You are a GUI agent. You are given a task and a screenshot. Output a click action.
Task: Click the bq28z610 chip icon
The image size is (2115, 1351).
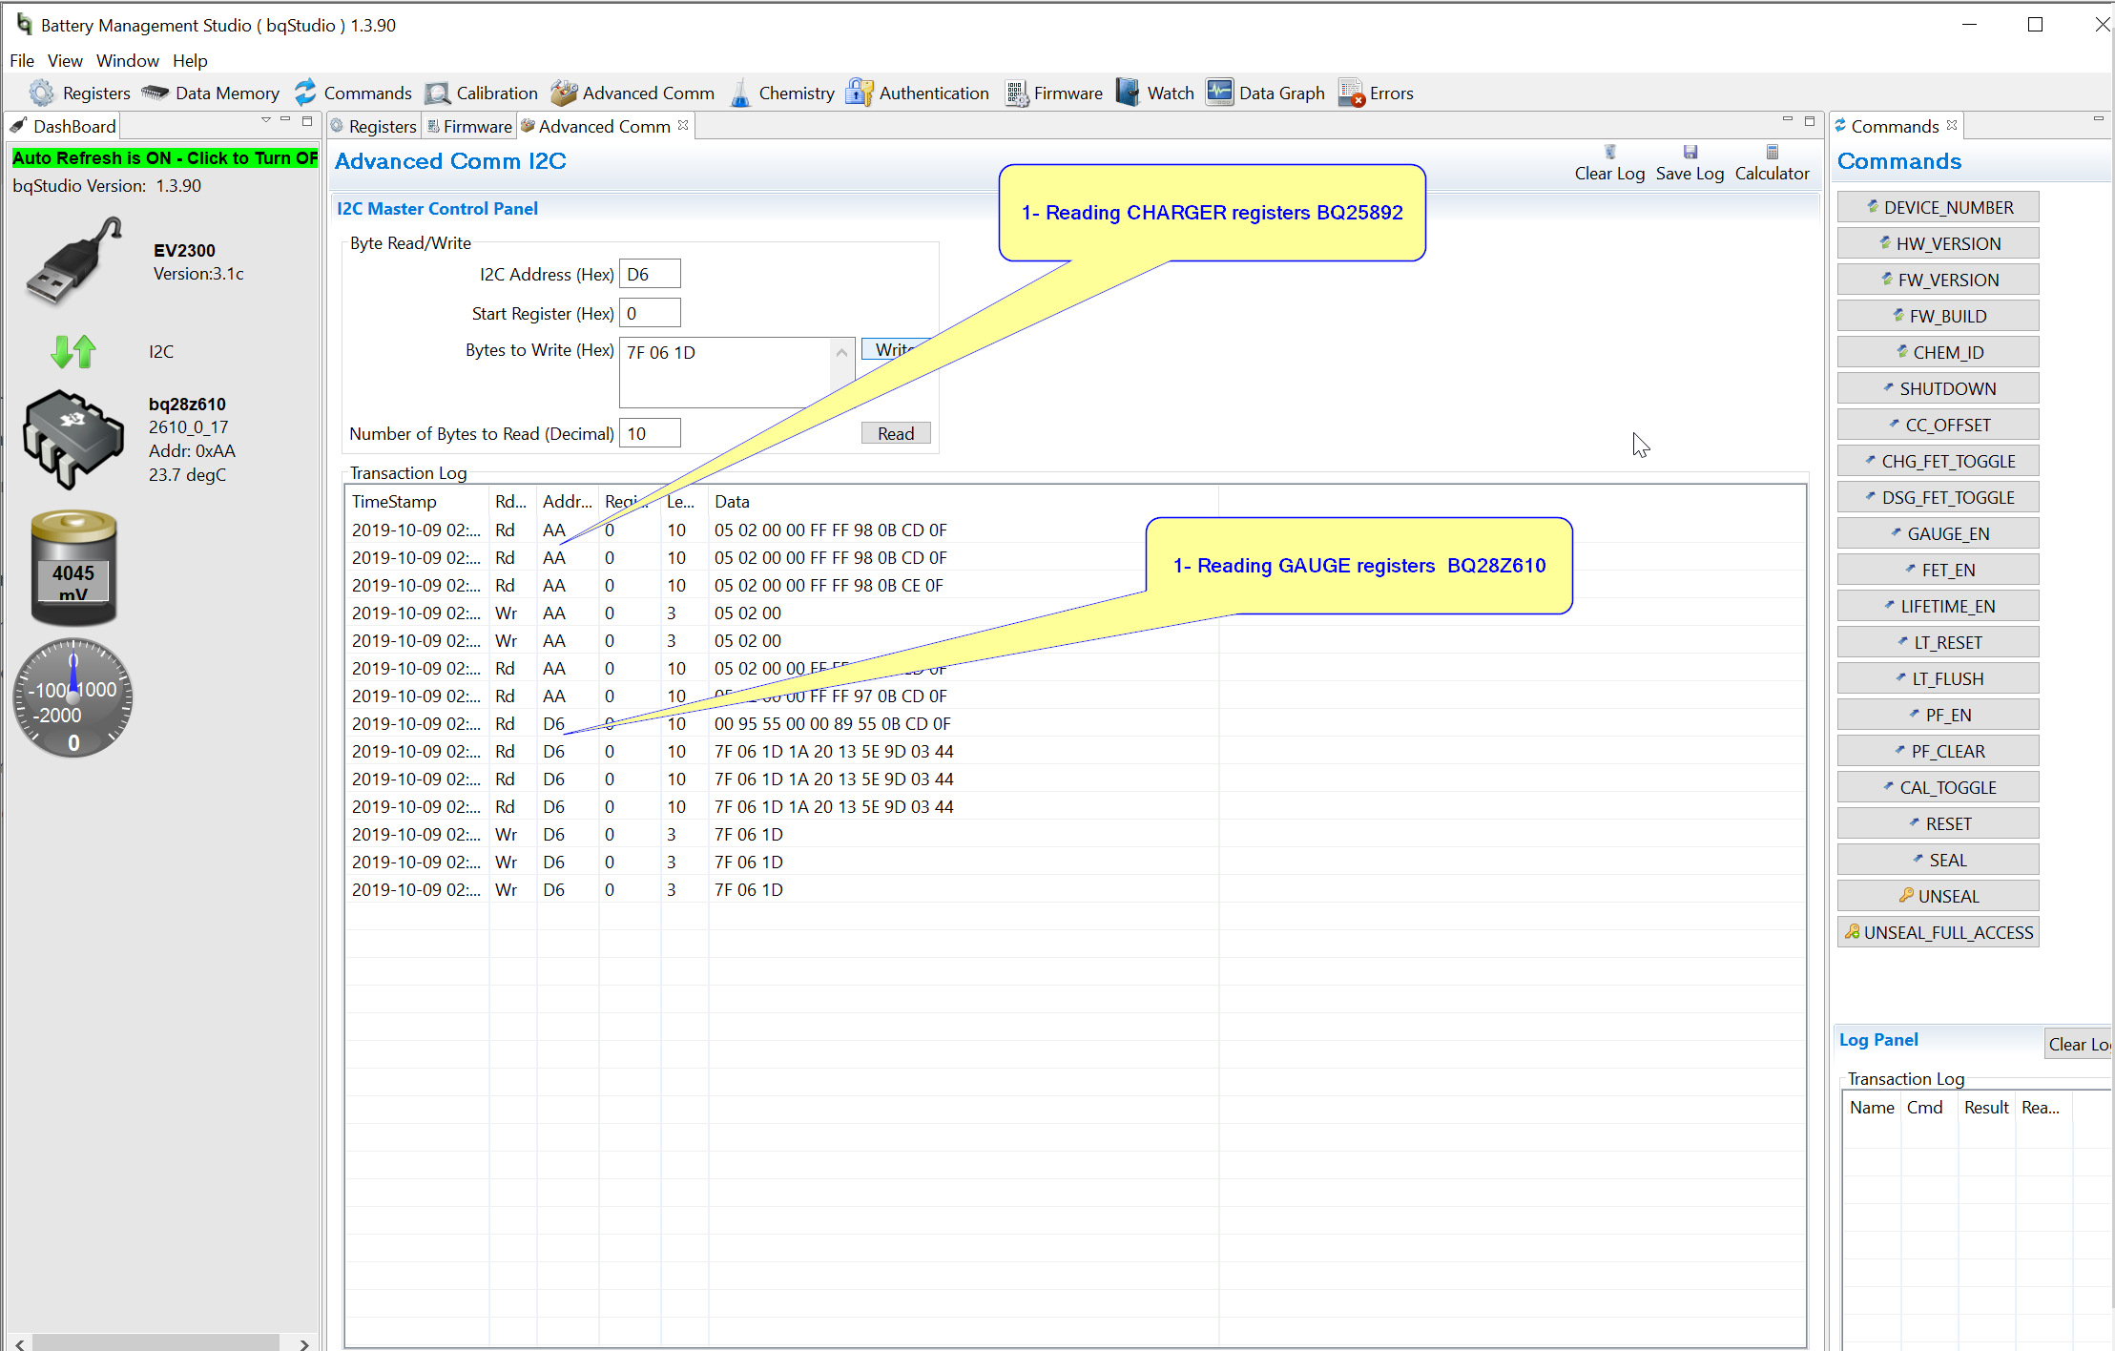click(73, 439)
